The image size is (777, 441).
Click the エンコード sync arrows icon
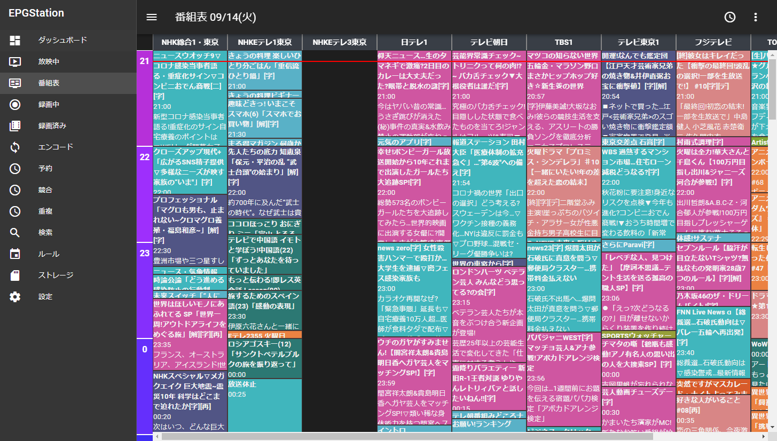point(15,147)
